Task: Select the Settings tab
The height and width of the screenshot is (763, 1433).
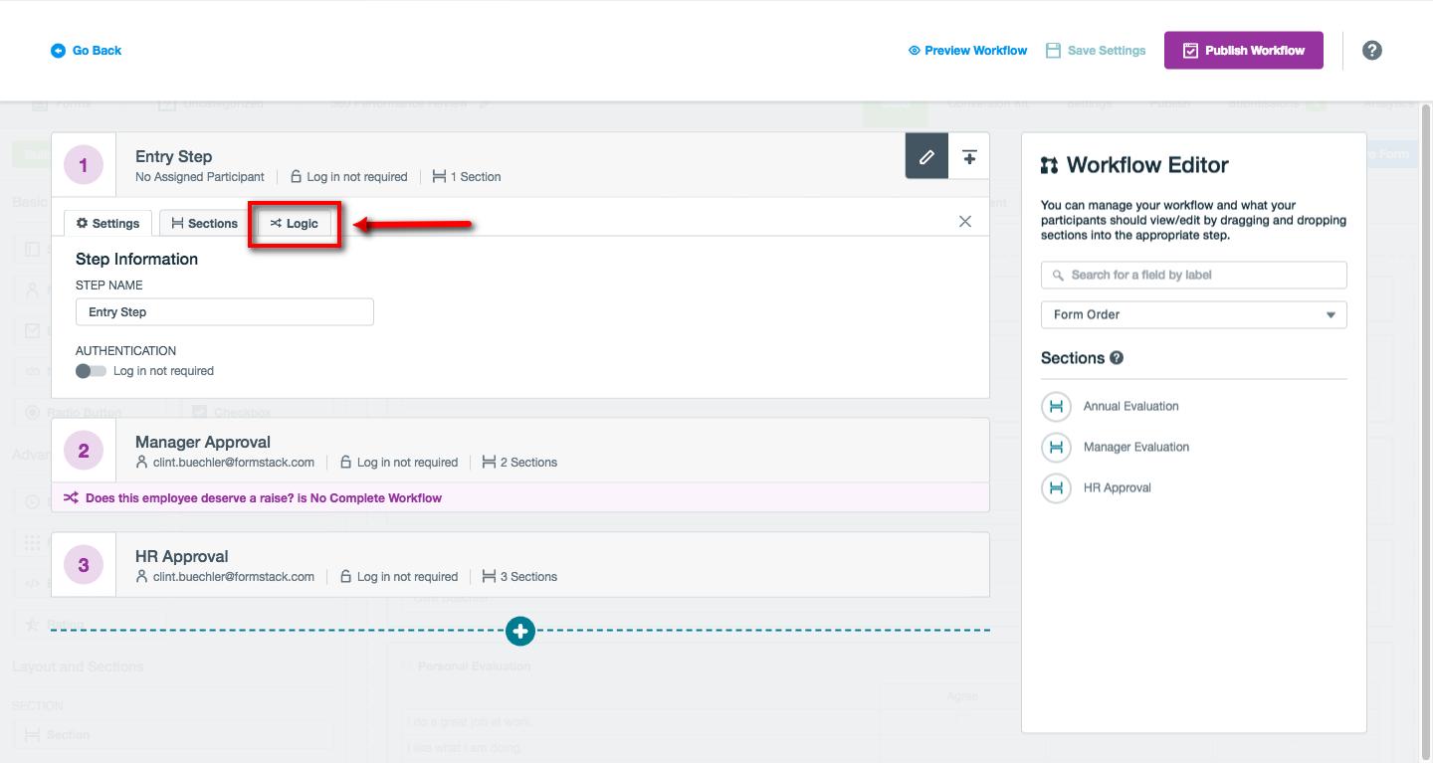Action: tap(107, 224)
